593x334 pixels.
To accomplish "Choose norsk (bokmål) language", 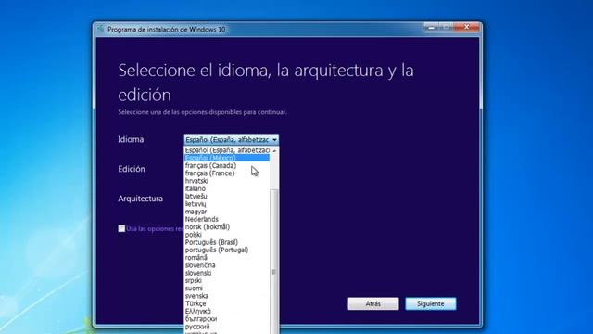I will (x=227, y=226).
